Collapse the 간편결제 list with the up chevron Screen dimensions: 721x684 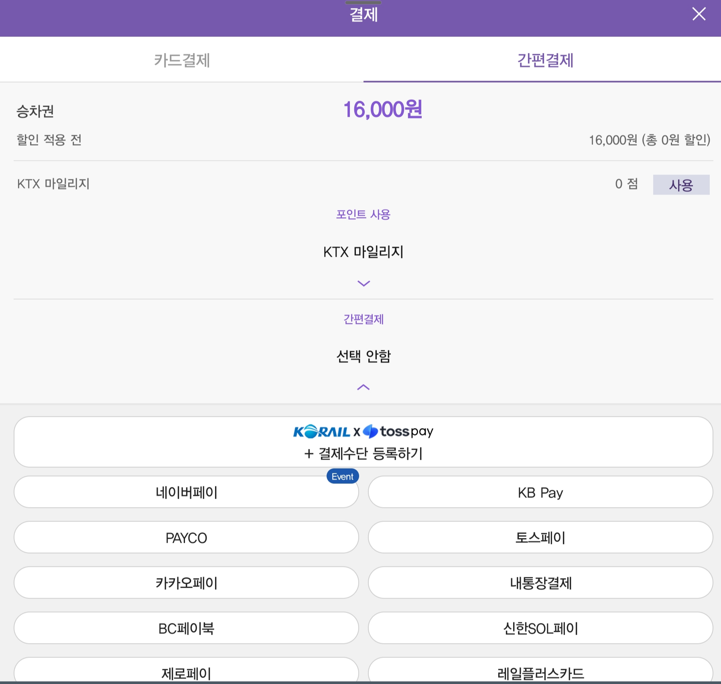point(364,387)
